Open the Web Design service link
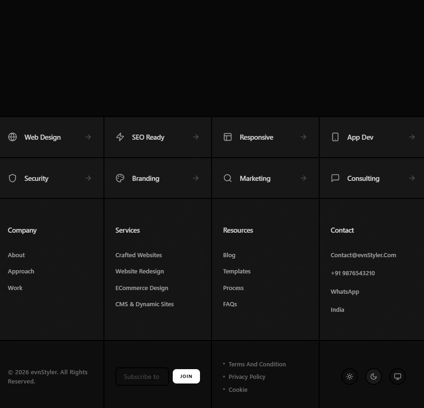This screenshot has width=424, height=408. 52,137
